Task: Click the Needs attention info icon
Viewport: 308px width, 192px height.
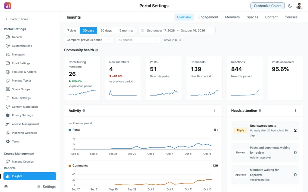Action: (x=260, y=110)
